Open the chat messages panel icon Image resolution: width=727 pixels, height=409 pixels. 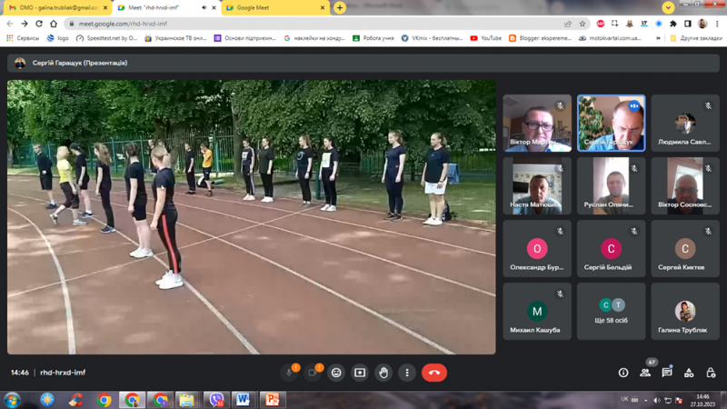pyautogui.click(x=667, y=373)
